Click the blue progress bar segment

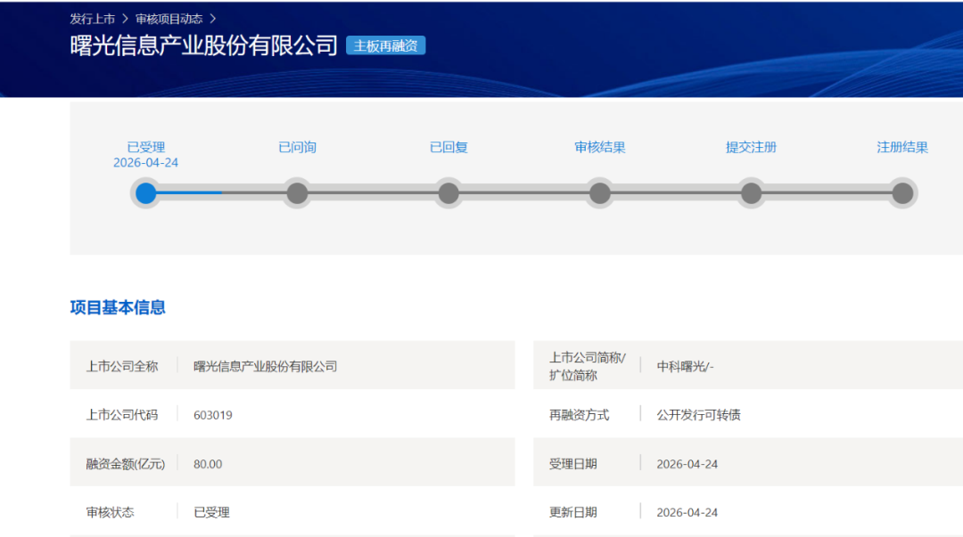(192, 192)
